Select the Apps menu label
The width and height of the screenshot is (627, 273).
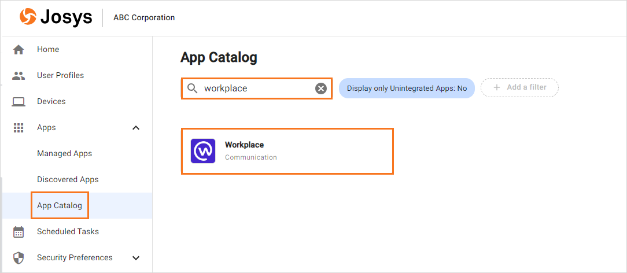click(x=46, y=128)
